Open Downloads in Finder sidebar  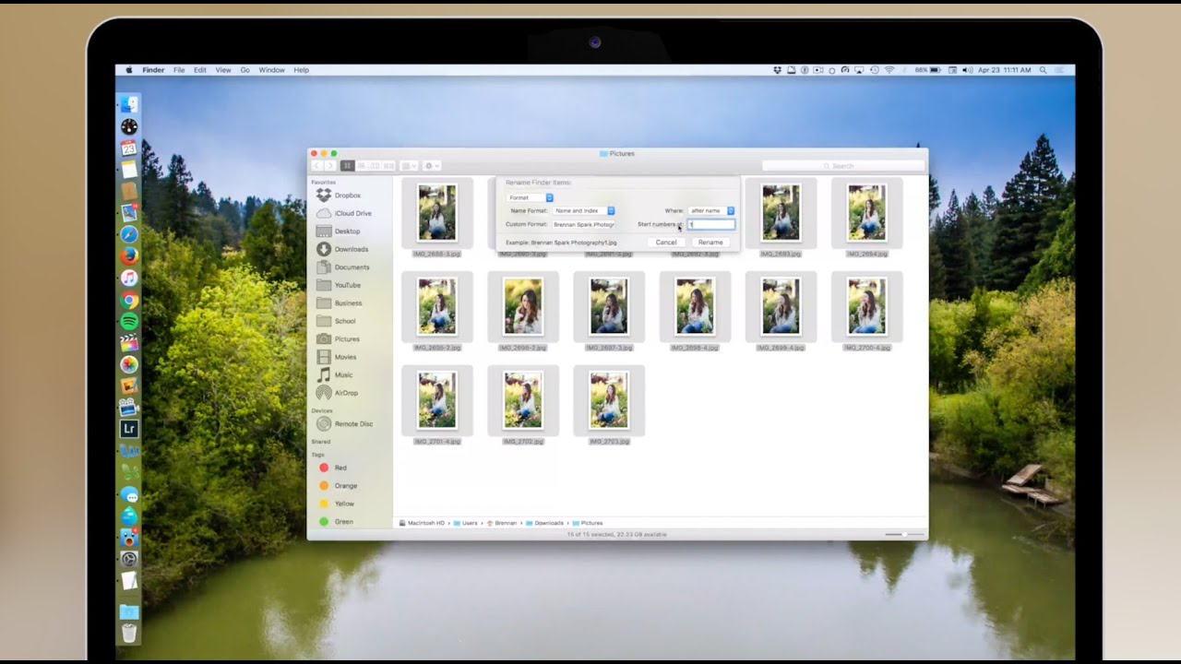[x=342, y=249]
